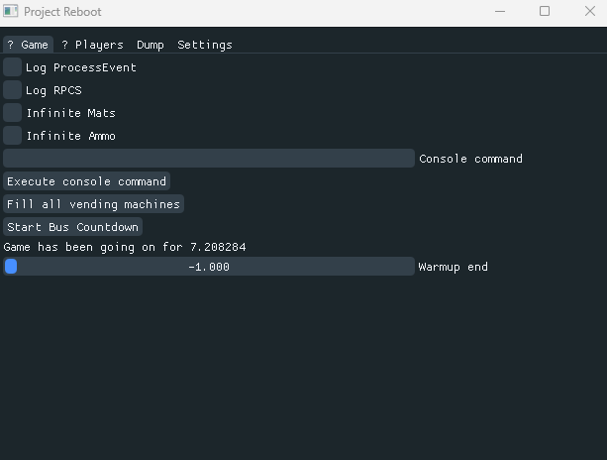Screen dimensions: 607x460
Task: Click the Warmup end label
Action: click(453, 267)
